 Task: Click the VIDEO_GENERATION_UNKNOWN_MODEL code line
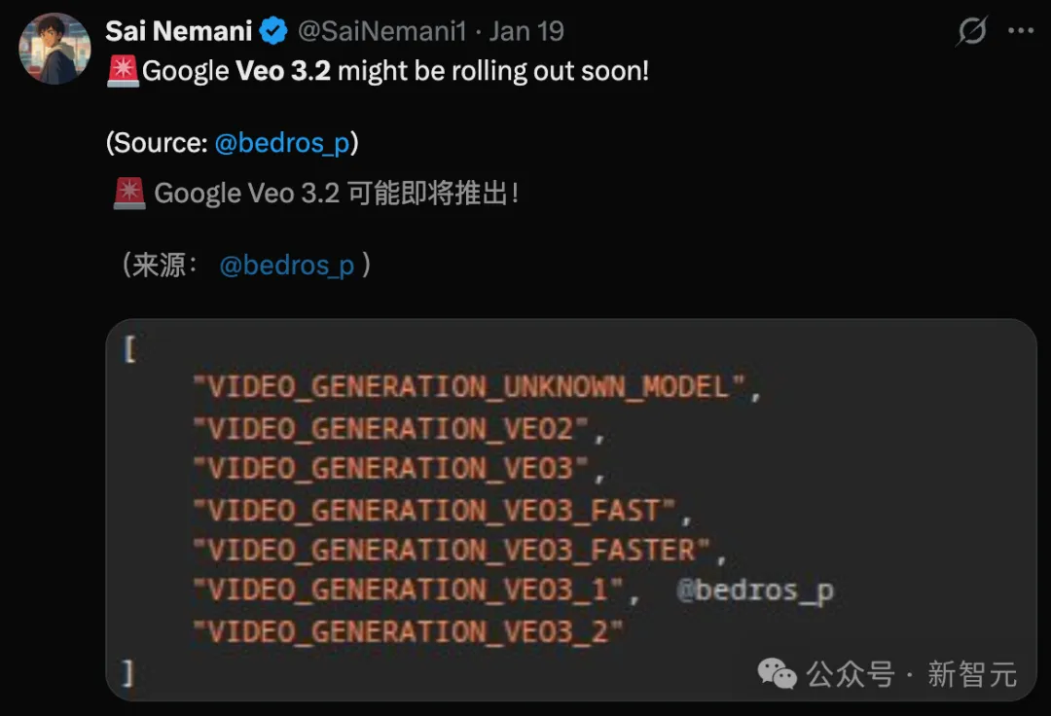(x=469, y=387)
